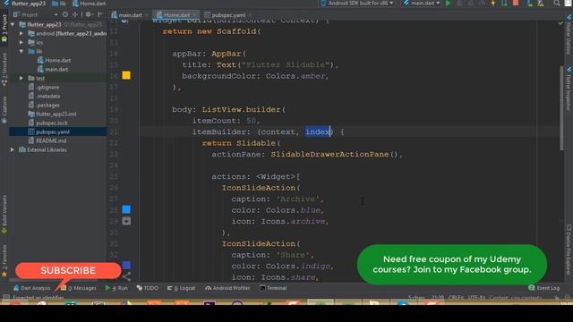573x322 pixels.
Task: Open main.dart in project tree
Action: tap(53, 69)
